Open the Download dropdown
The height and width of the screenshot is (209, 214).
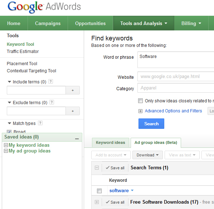click(x=147, y=155)
